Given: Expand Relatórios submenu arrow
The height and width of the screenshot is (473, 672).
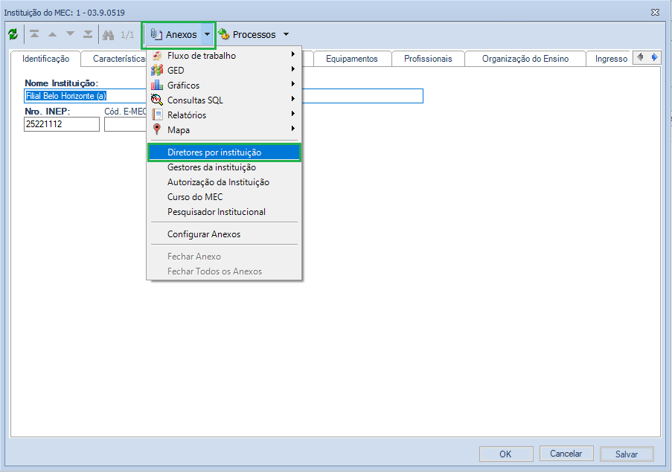Looking at the screenshot, I should (292, 114).
